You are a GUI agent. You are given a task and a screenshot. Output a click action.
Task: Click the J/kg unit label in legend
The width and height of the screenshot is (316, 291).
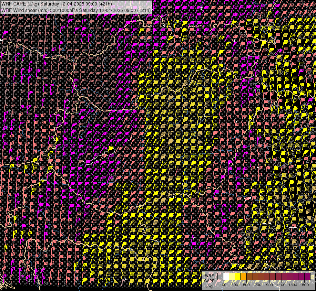209,286
